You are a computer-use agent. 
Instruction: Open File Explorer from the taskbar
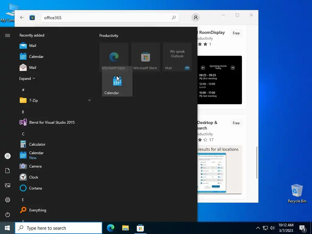coord(125,228)
